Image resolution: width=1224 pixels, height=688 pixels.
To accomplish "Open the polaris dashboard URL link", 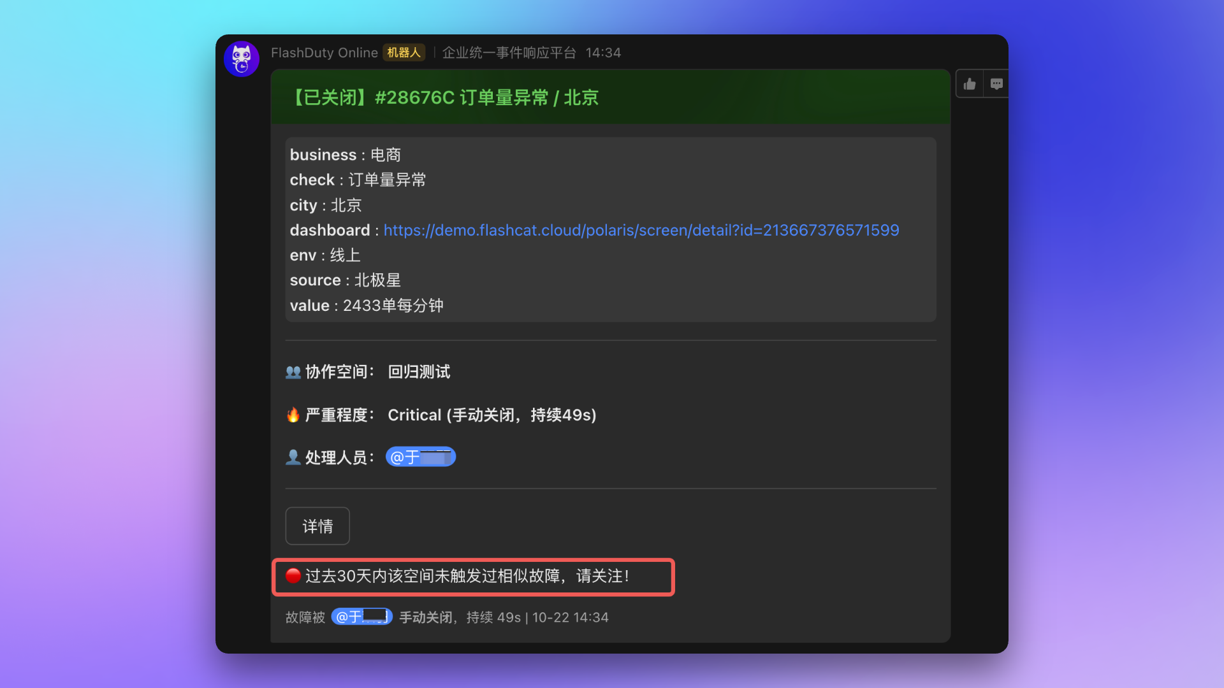I will (641, 230).
